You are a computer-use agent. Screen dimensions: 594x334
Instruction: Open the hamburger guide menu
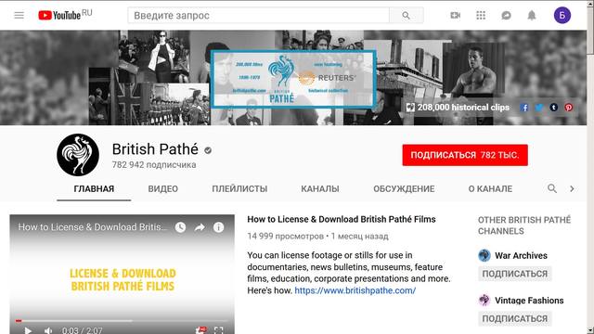(19, 15)
